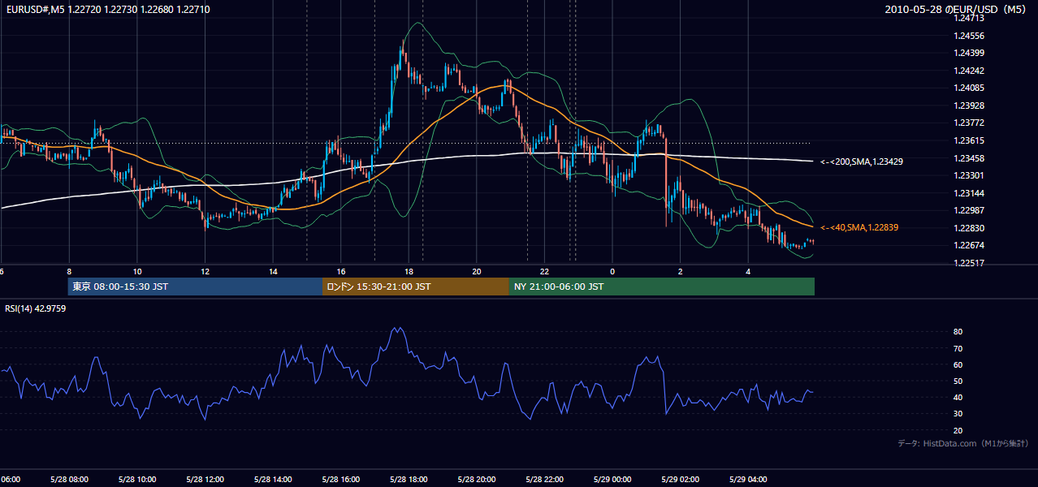Screen dimensions: 1038x487
Task: Click the 5/29 02:00 time axis label
Action: pyautogui.click(x=681, y=479)
